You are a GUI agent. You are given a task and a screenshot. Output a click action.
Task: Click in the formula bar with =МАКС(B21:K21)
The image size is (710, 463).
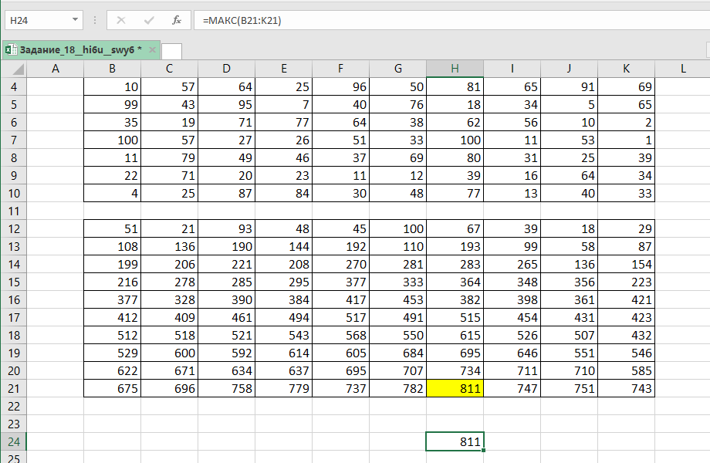pyautogui.click(x=448, y=20)
